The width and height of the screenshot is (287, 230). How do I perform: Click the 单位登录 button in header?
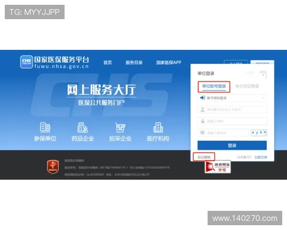click(x=262, y=62)
